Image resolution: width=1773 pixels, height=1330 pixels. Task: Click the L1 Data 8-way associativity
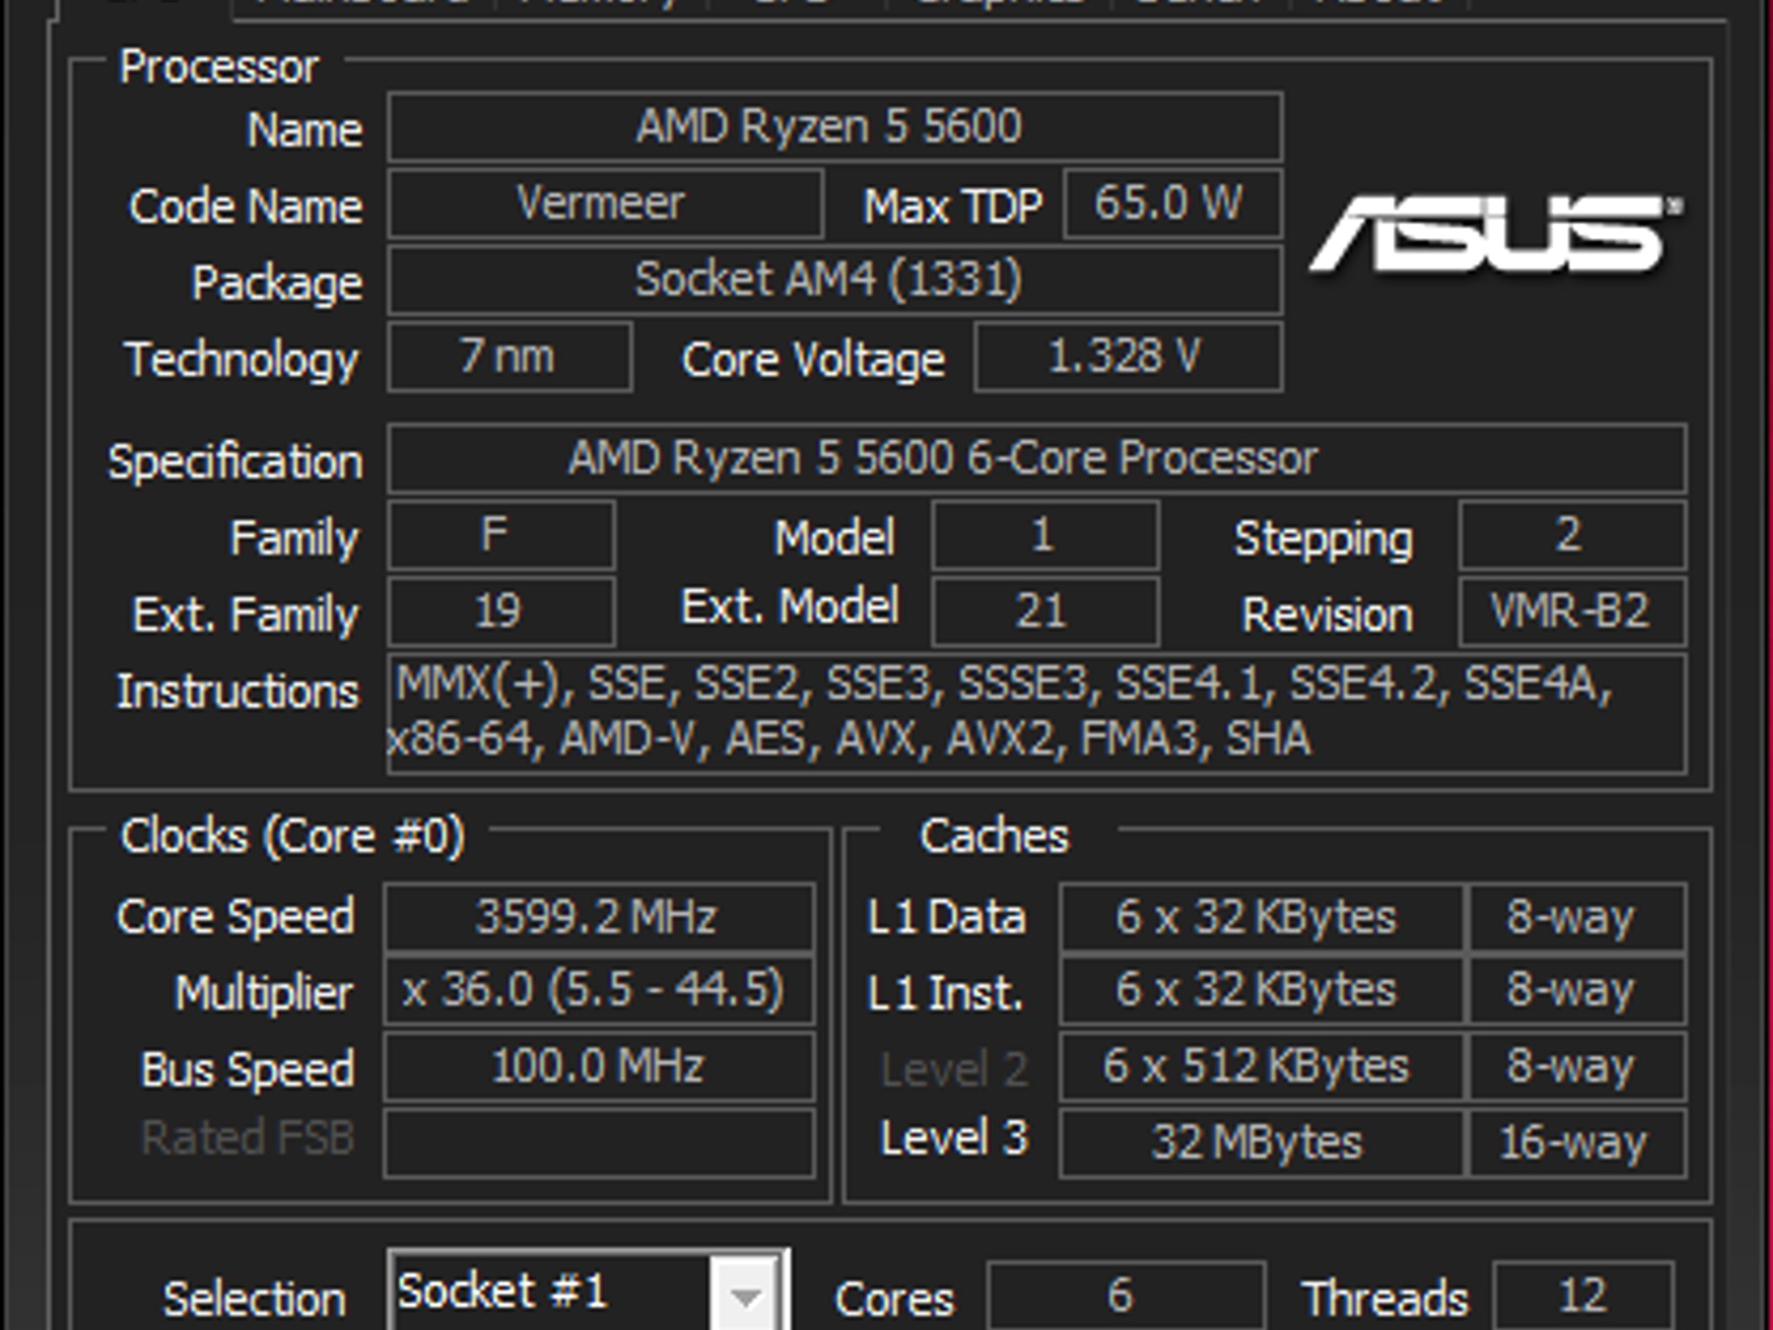click(1576, 917)
